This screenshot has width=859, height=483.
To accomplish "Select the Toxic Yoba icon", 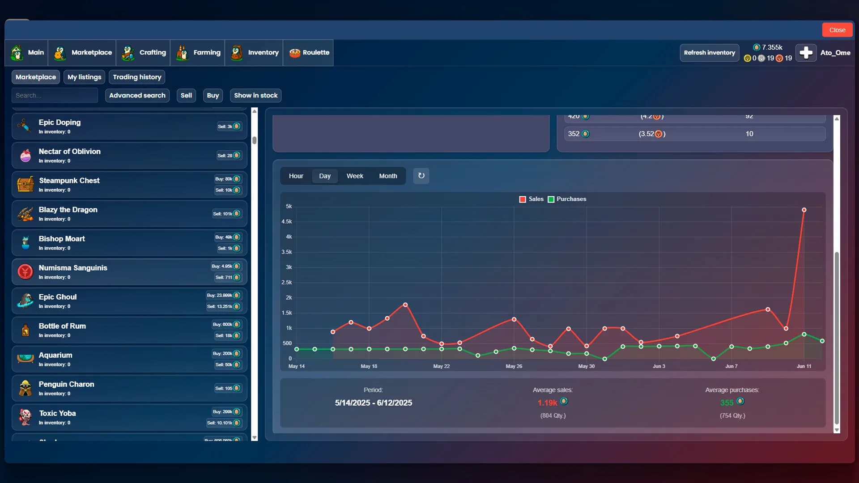I will click(26, 417).
